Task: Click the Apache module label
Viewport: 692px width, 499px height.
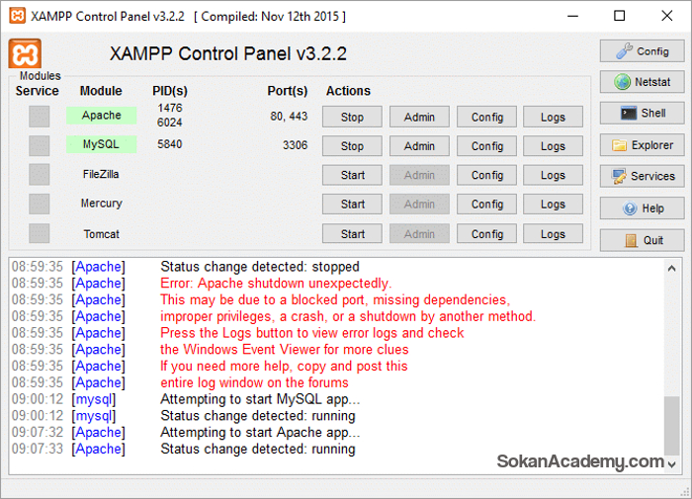Action: pyautogui.click(x=101, y=116)
